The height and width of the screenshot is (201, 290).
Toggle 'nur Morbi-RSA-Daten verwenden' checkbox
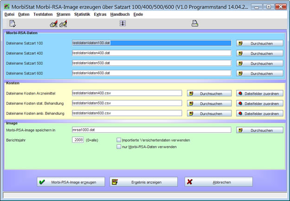pyautogui.click(x=119, y=147)
